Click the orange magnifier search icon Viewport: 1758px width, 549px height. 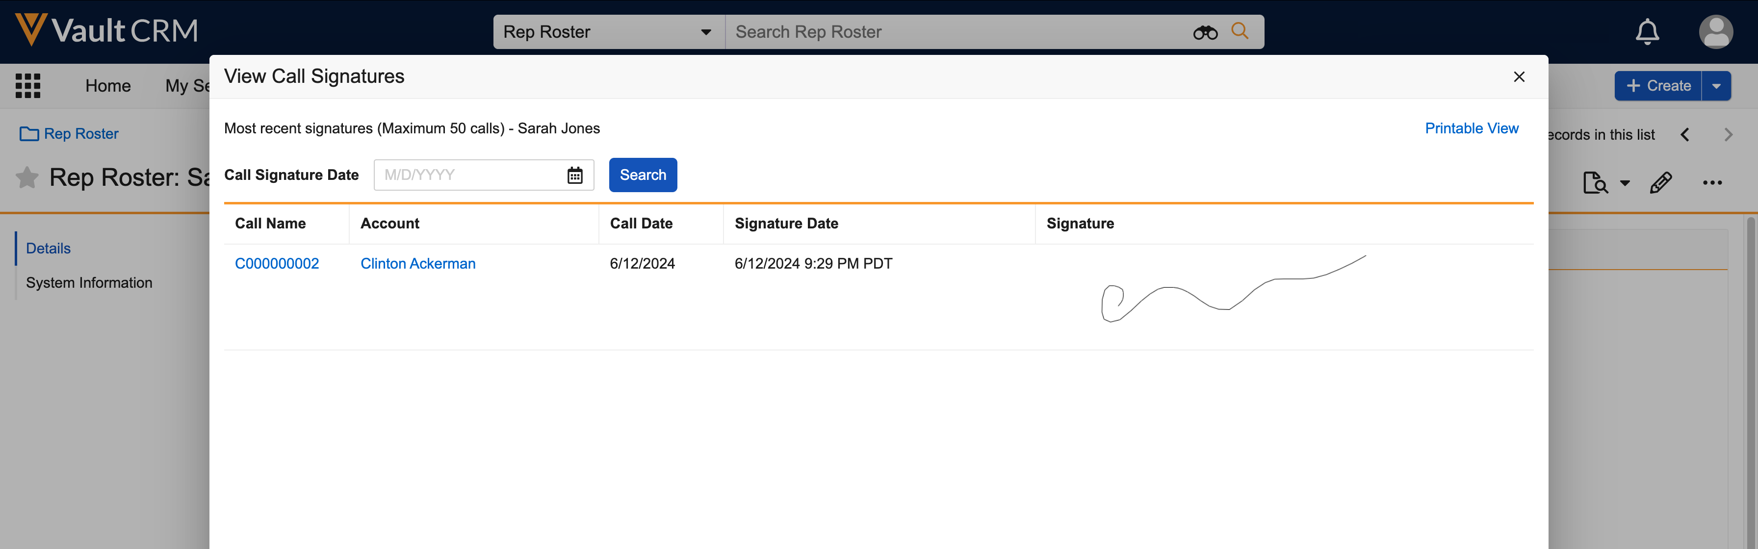[x=1240, y=31]
